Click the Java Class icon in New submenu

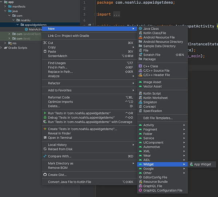point(140,29)
